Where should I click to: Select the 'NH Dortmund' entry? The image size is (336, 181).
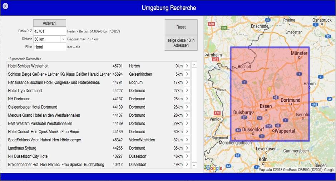pyautogui.click(x=19, y=99)
